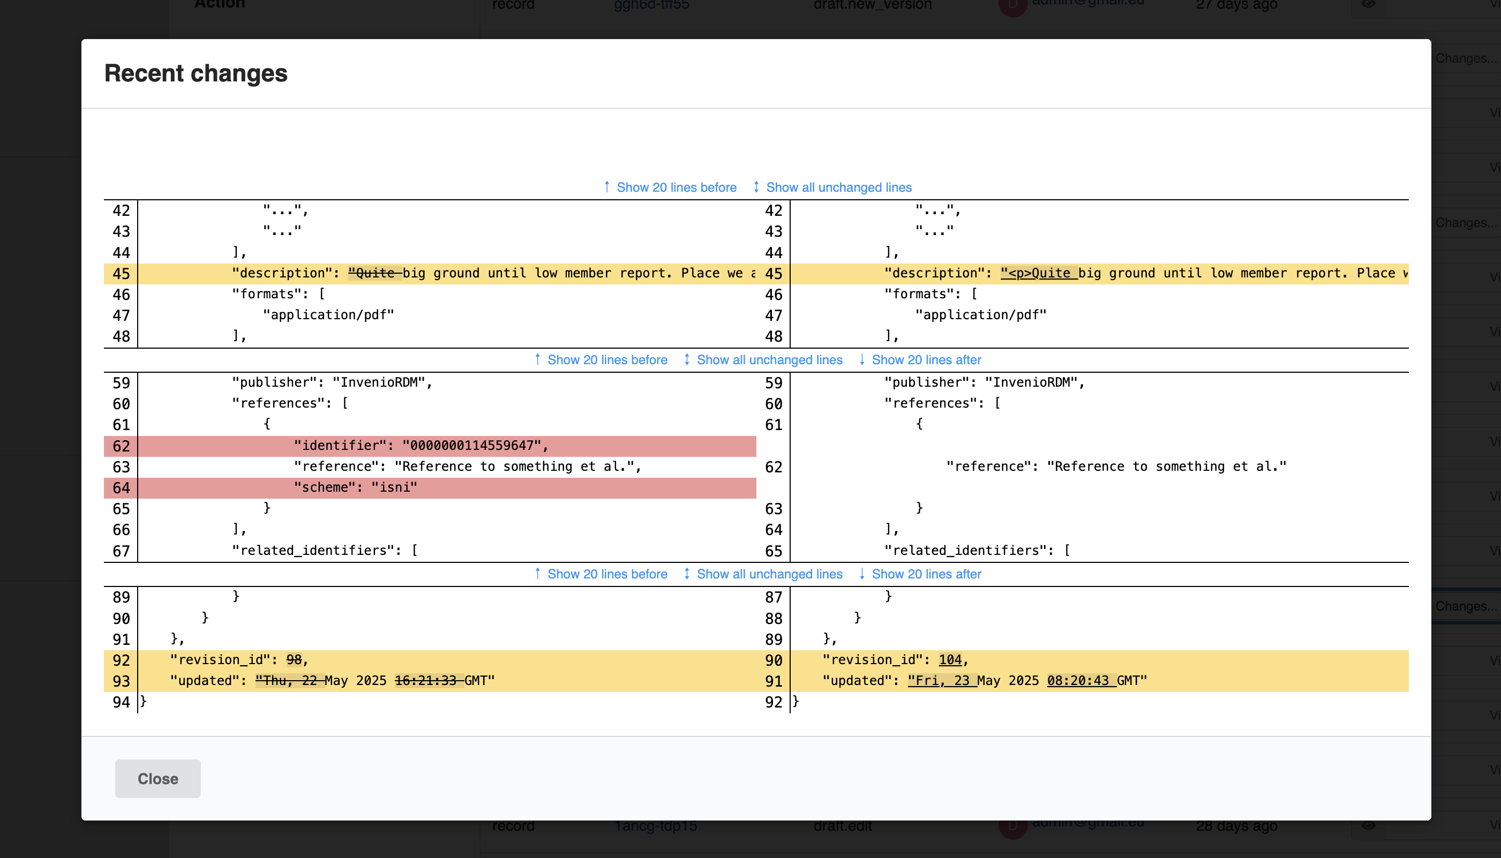
Task: Click the new revision_id value 104
Action: [x=950, y=660]
